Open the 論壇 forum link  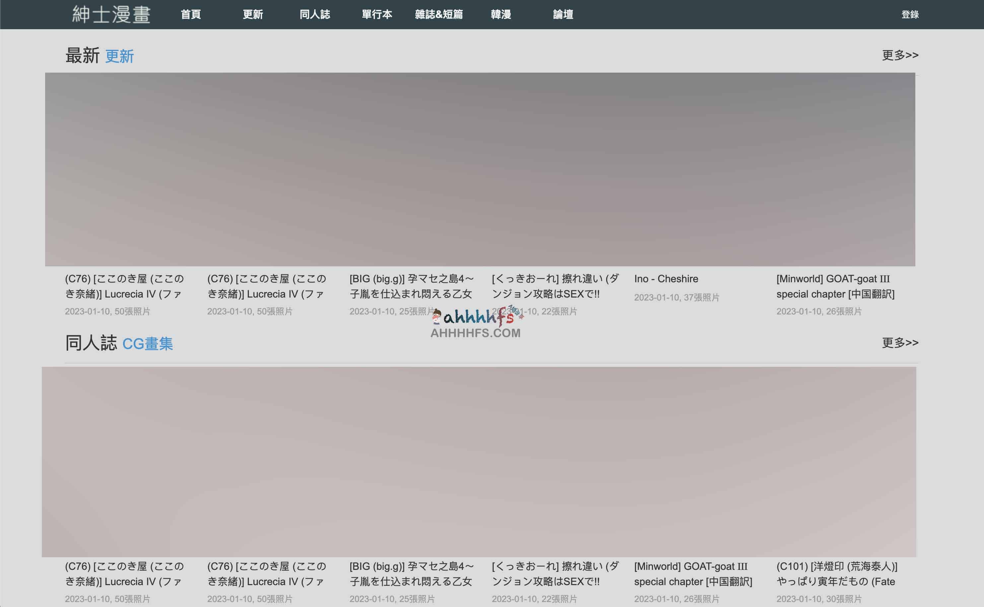(x=563, y=15)
